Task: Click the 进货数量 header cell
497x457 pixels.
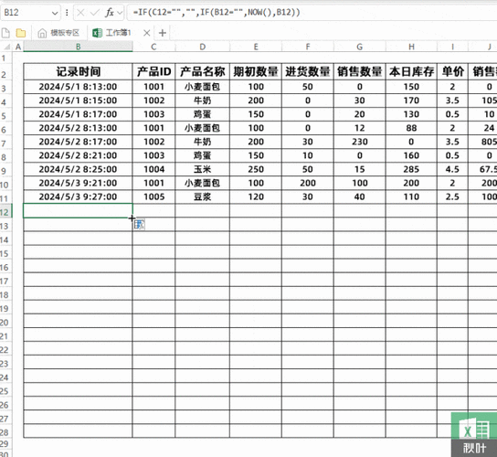Action: click(x=308, y=71)
